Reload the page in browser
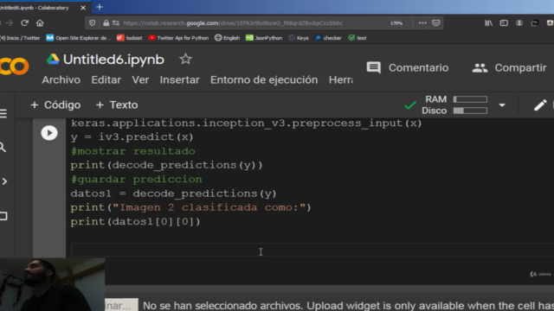The height and width of the screenshot is (311, 554). [x=24, y=23]
